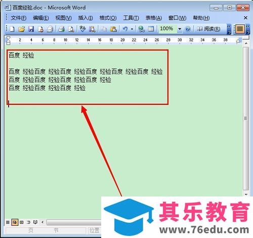Click the right indent marker on the ruler

[238, 41]
